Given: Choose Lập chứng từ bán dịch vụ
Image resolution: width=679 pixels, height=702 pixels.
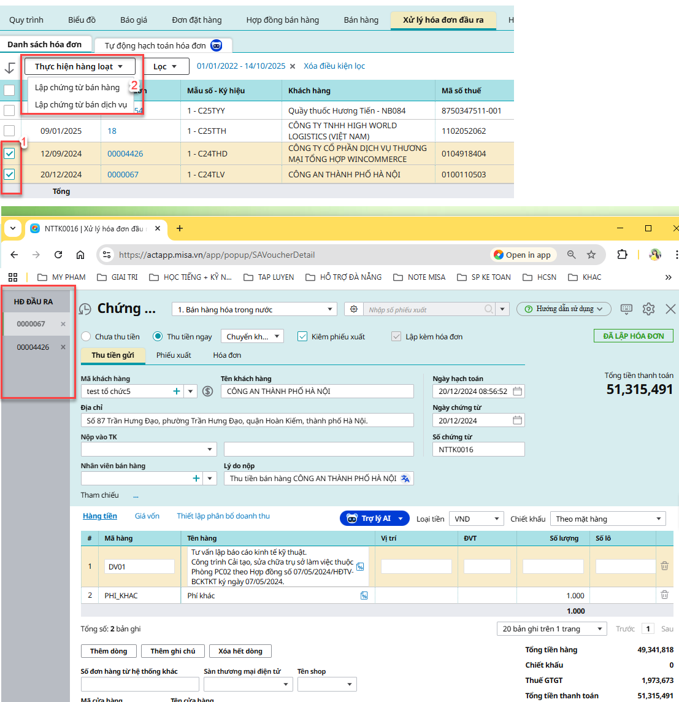Looking at the screenshot, I should tap(80, 105).
